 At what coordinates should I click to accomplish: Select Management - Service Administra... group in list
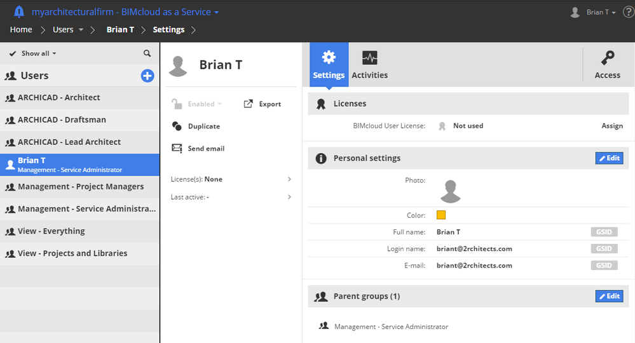79,209
